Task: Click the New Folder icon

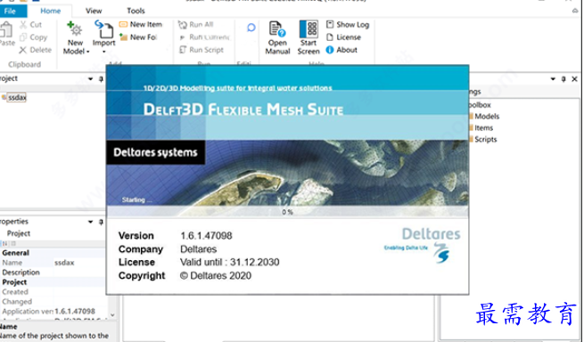Action: tap(123, 37)
